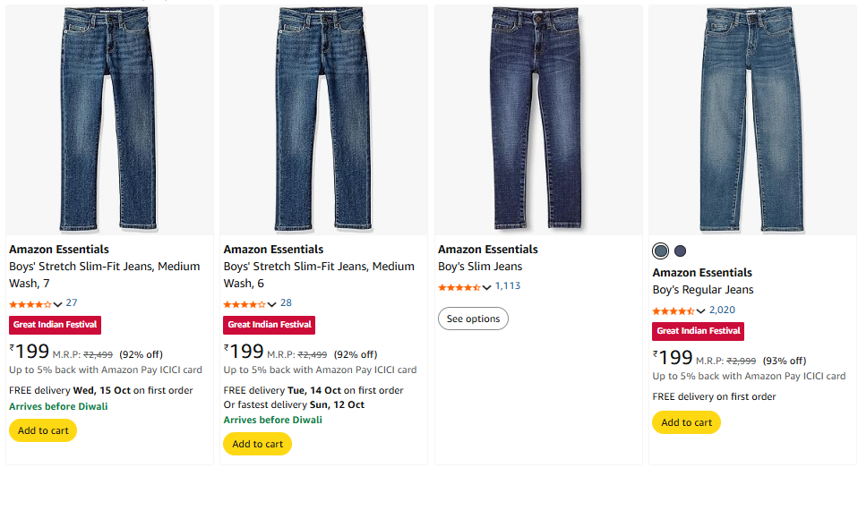Expand rating dropdown beside 27 reviews

[x=58, y=304]
